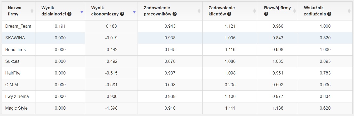Click help icon beside Wynik ekonomiczny
354x116 pixels.
pos(122,14)
